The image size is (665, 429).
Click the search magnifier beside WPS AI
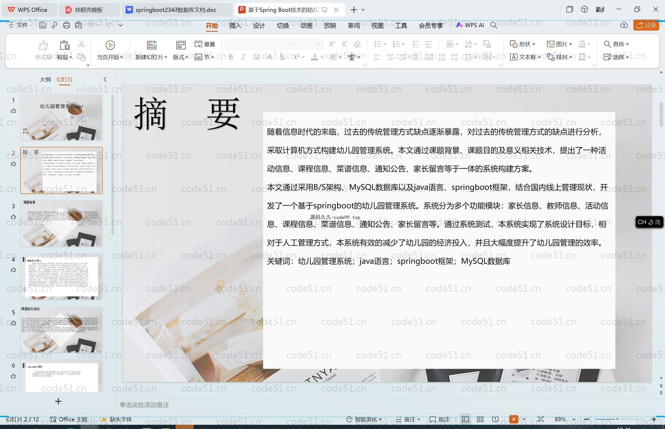494,25
